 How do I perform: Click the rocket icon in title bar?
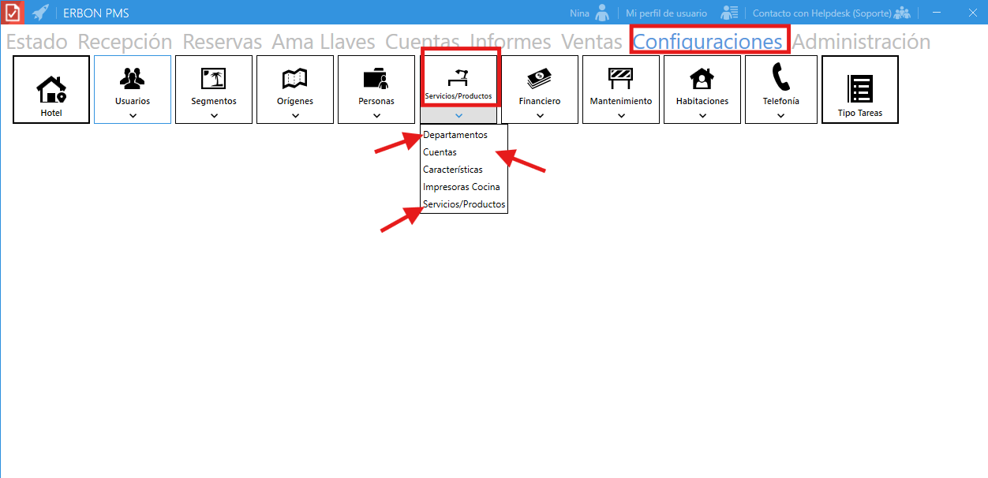click(x=40, y=13)
